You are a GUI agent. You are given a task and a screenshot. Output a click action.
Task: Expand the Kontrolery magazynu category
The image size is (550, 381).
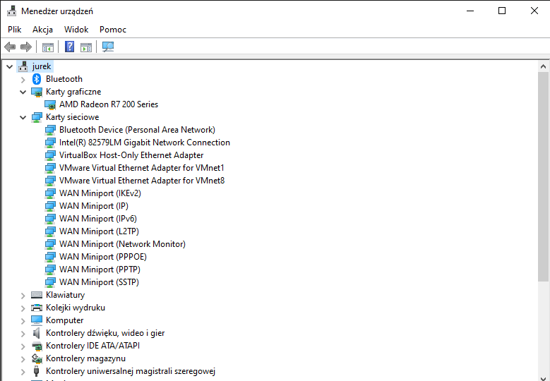23,359
